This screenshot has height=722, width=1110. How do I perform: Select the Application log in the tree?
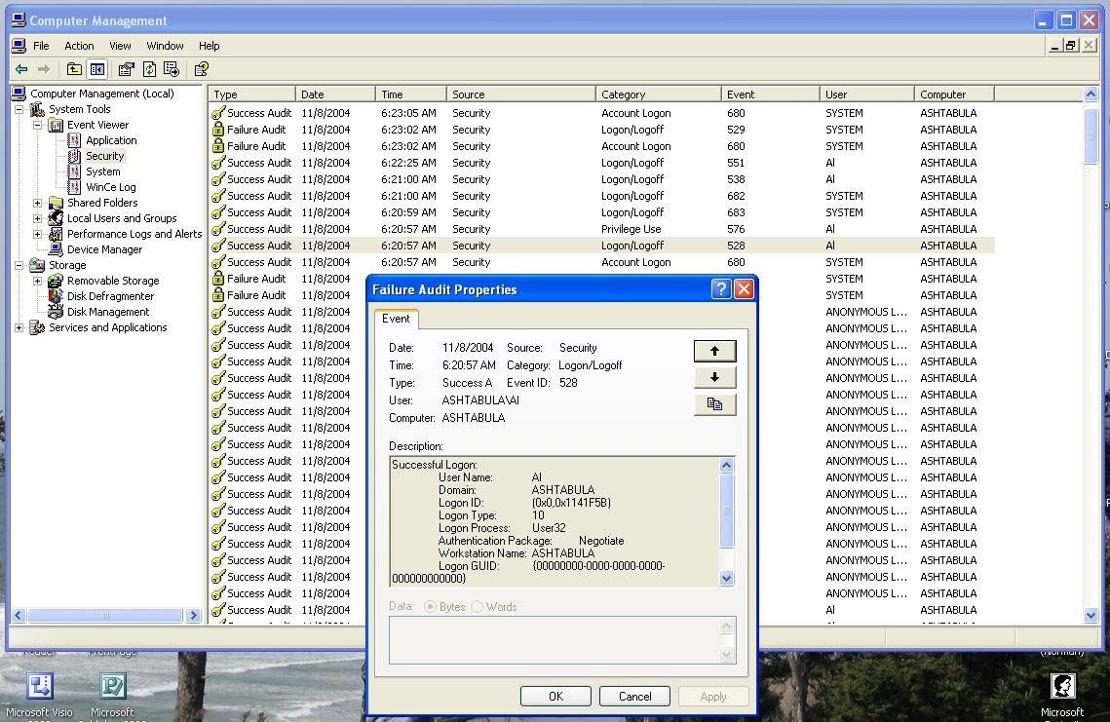111,140
